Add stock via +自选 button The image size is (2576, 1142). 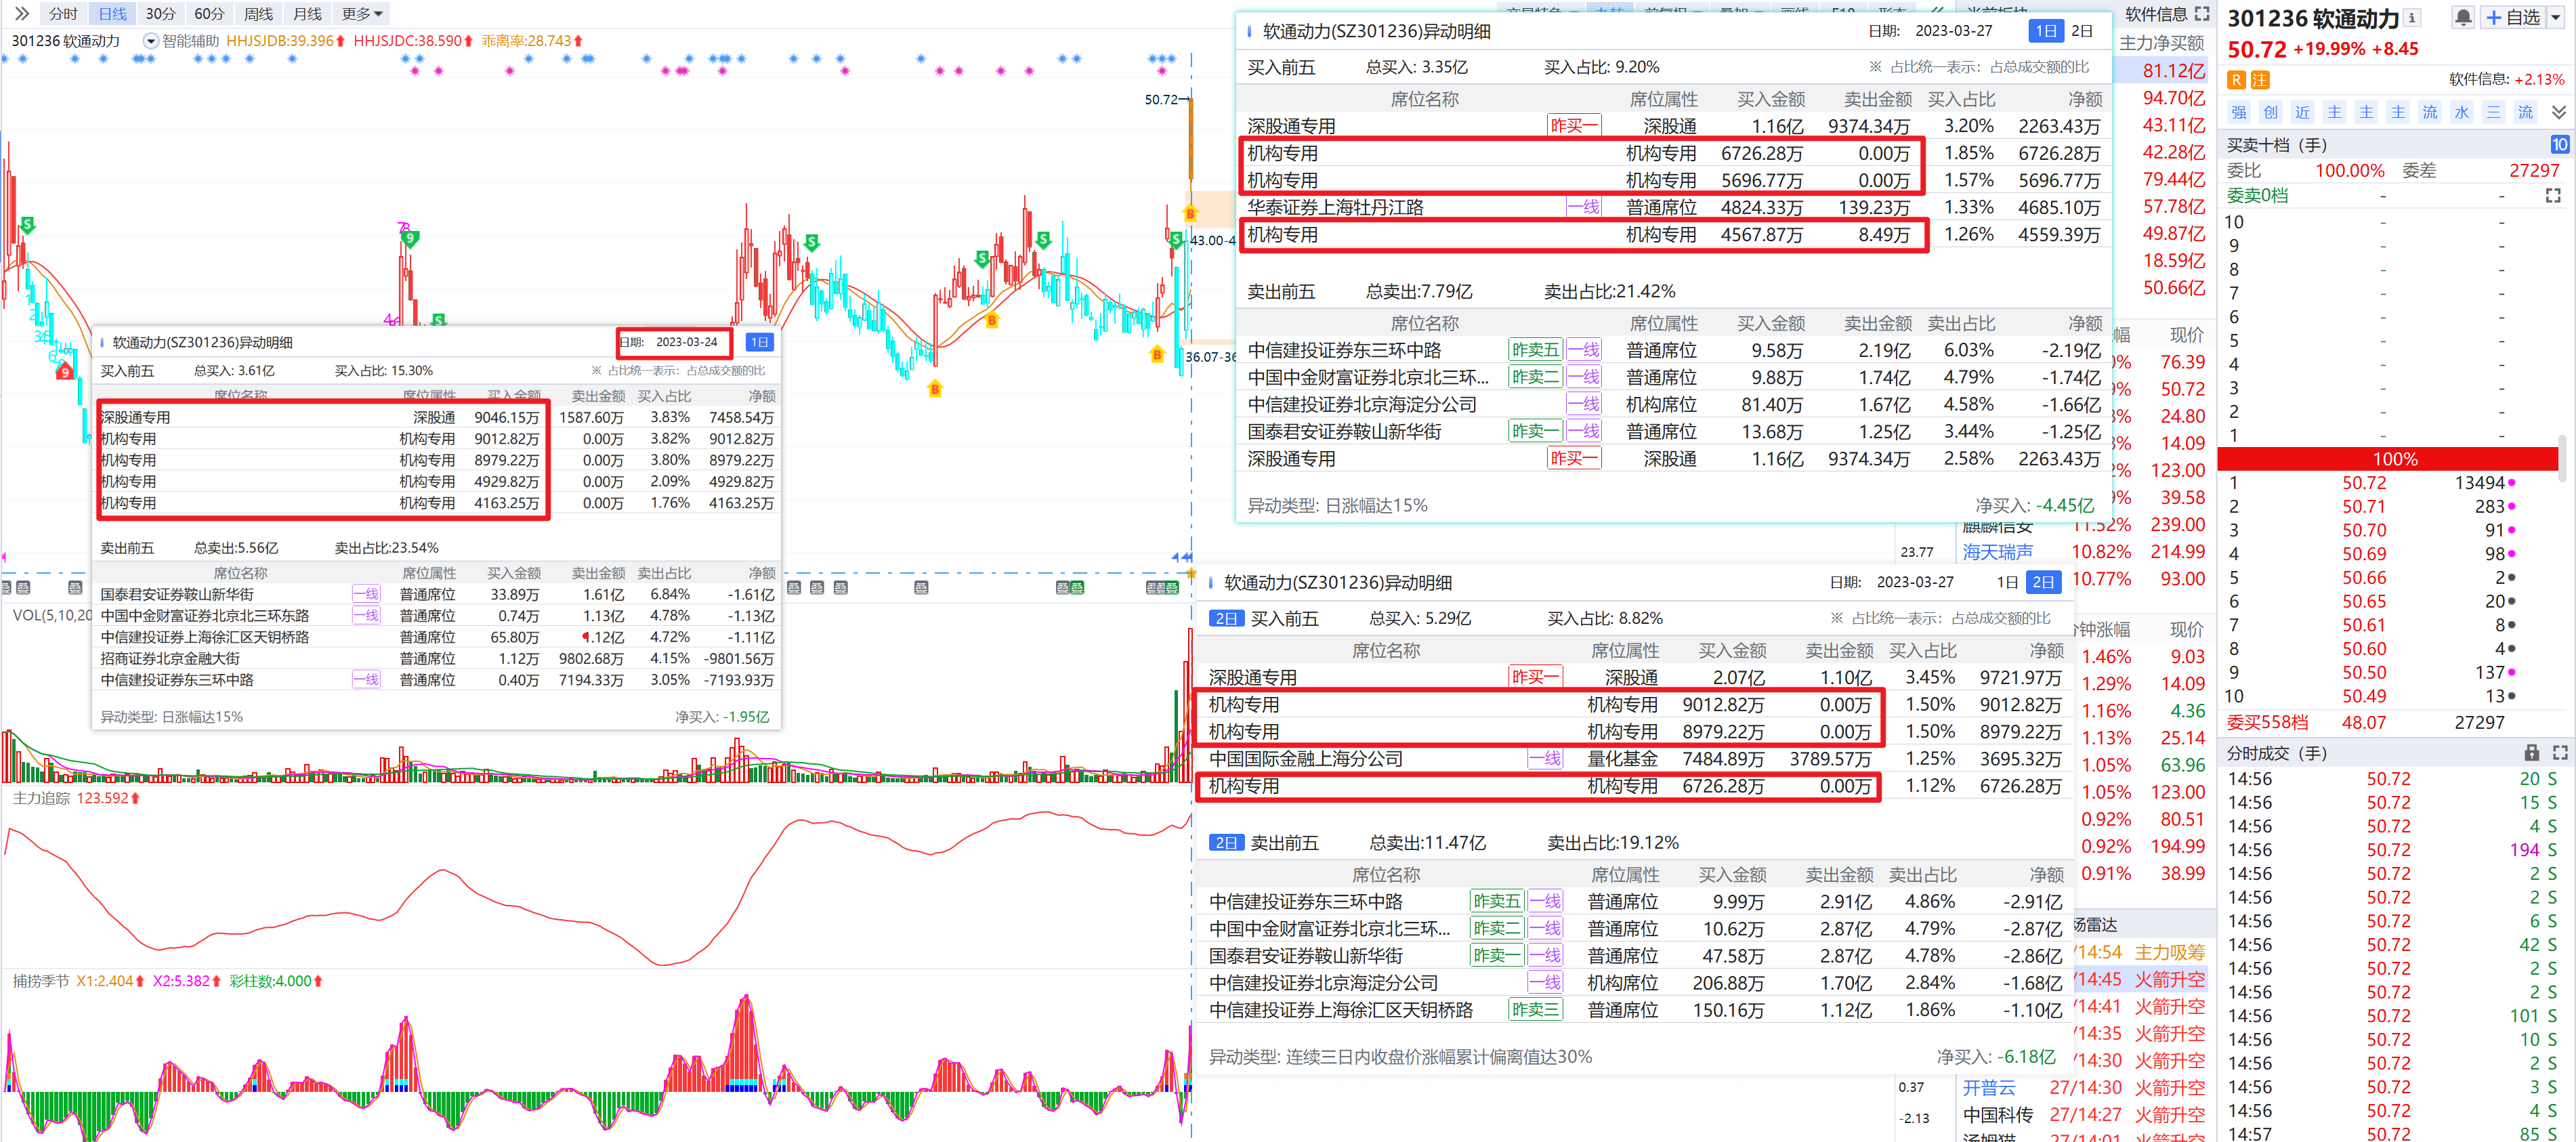point(2512,18)
